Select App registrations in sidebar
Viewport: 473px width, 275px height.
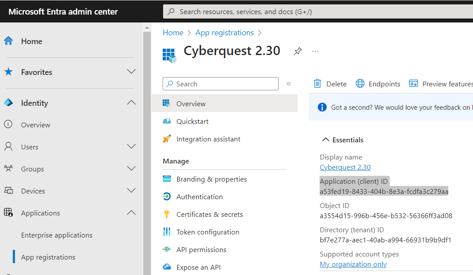pyautogui.click(x=48, y=257)
